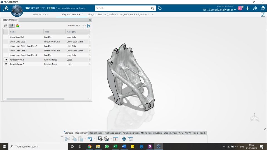Click the red exclamation window icon

(116, 139)
